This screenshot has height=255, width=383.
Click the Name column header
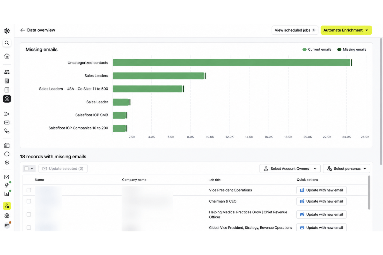coord(39,180)
